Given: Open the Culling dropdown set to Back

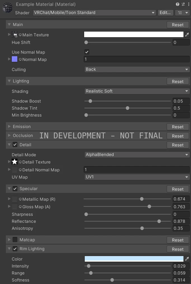Looking at the screenshot, I should [x=137, y=69].
